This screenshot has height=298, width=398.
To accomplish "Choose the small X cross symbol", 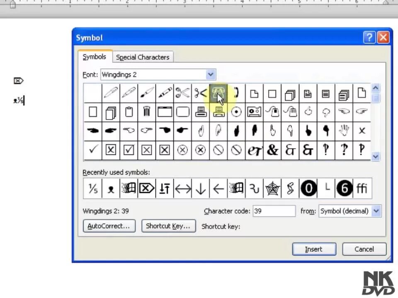I will click(x=362, y=131).
